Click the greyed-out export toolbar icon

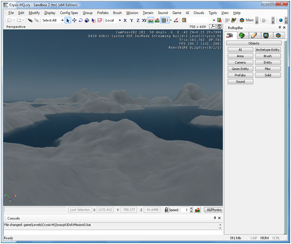tap(264, 20)
